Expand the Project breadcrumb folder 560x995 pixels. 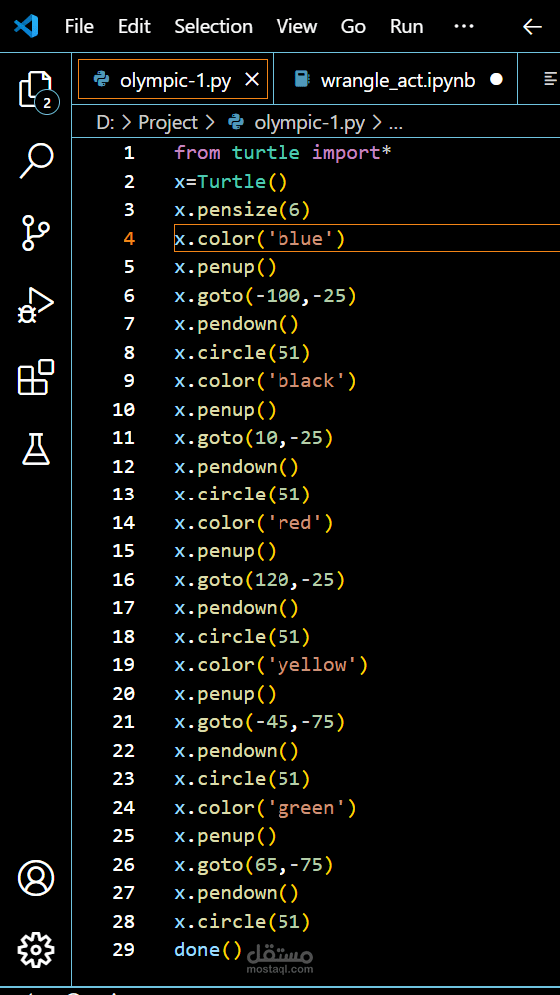click(168, 123)
